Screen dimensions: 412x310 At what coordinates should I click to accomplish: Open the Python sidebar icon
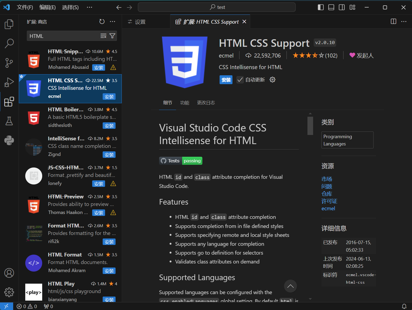click(x=9, y=140)
